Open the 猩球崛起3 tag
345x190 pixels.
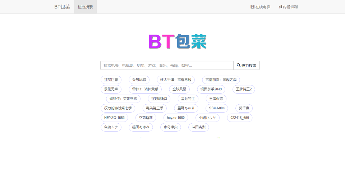(x=159, y=99)
